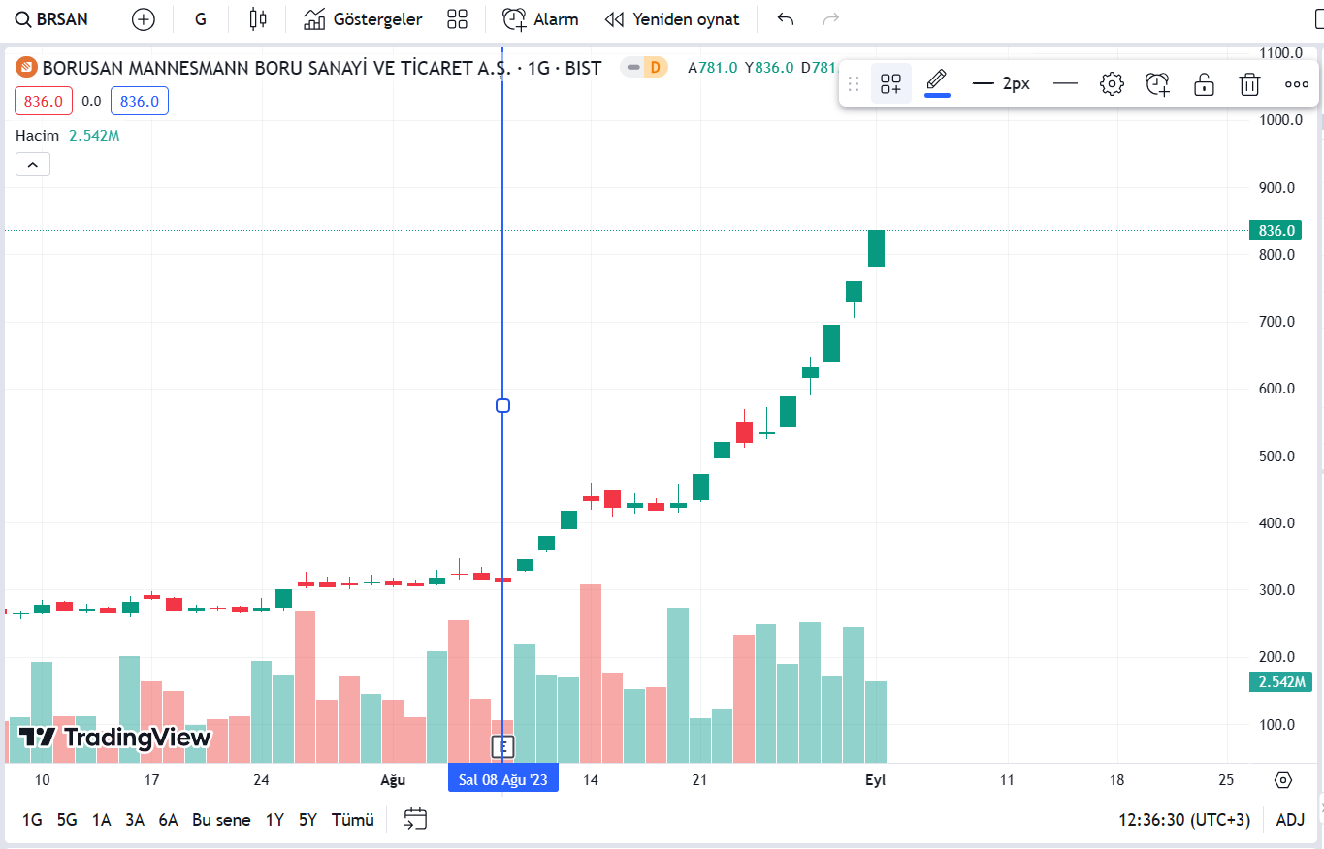
Task: Click the red 836.0 sell price button
Action: tap(44, 101)
